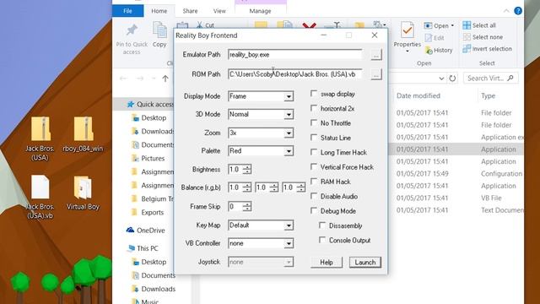Turn on Long Timer Hack
This screenshot has width=540, height=304.
[x=314, y=152]
